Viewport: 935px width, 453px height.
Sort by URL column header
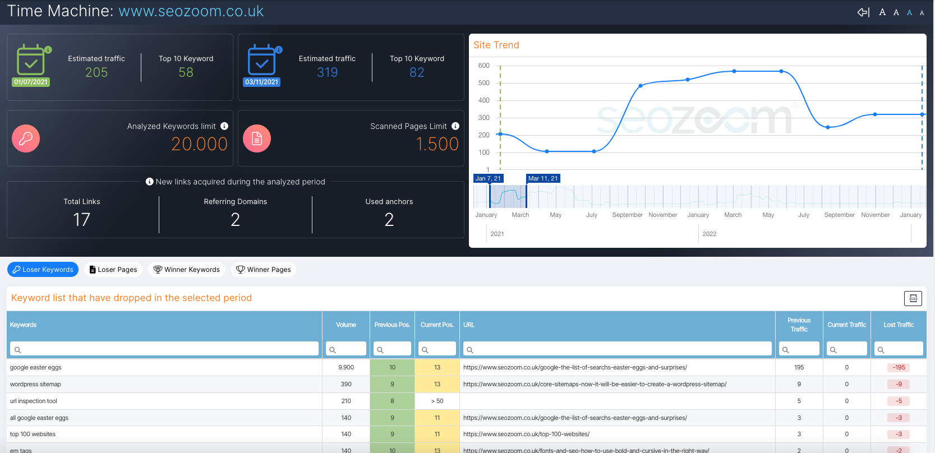point(469,325)
